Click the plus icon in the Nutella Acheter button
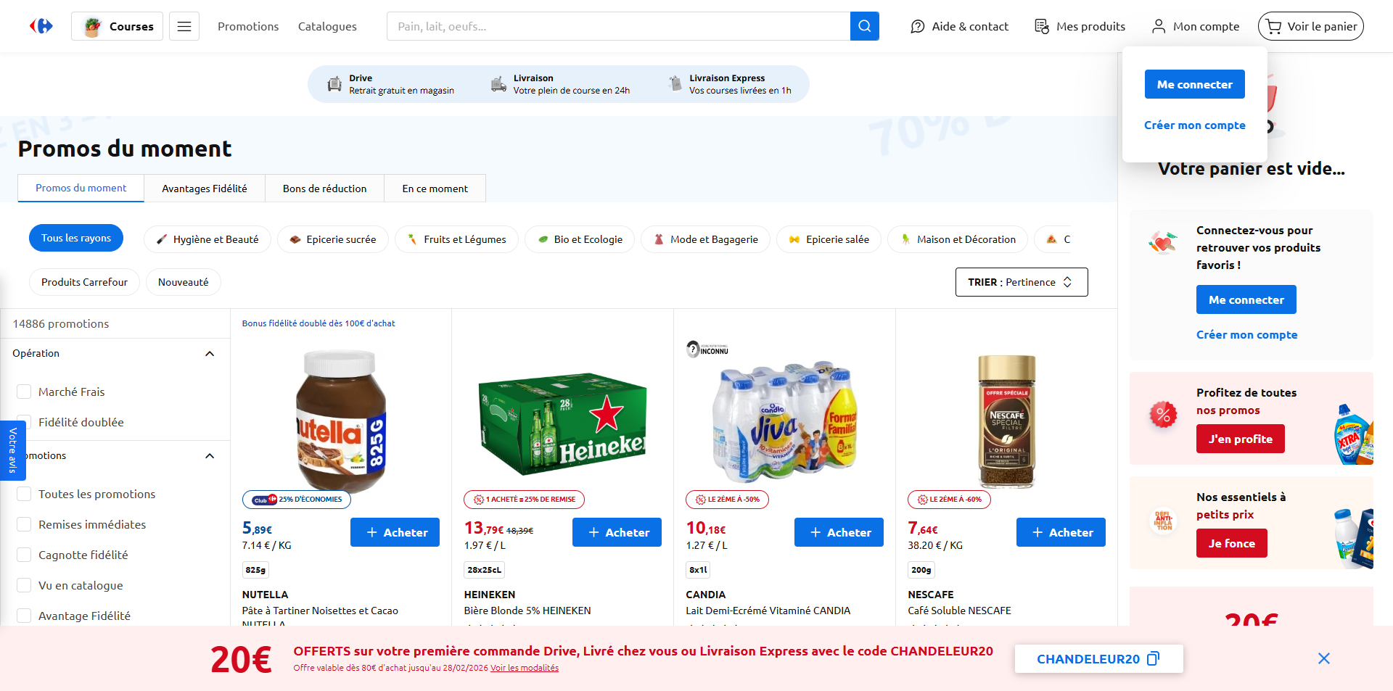1393x691 pixels. tap(371, 532)
